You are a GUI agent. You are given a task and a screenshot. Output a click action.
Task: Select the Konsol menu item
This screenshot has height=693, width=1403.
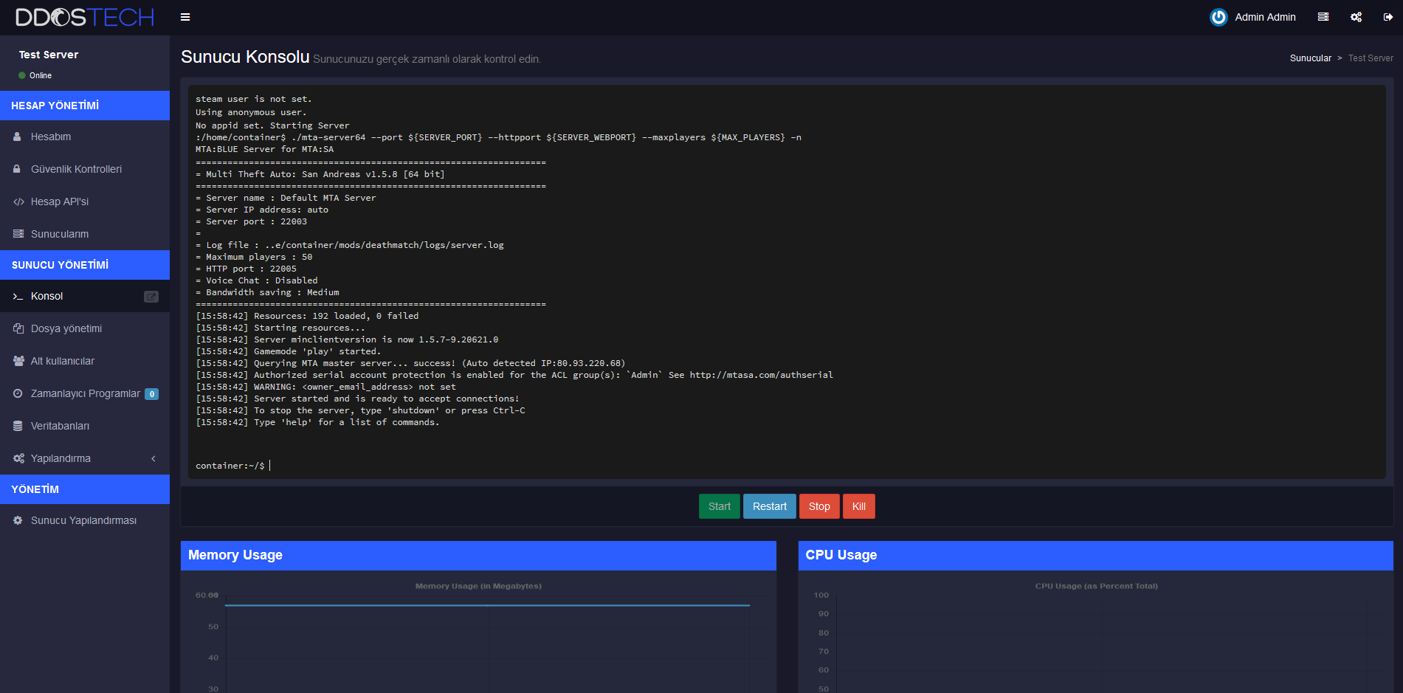point(85,296)
